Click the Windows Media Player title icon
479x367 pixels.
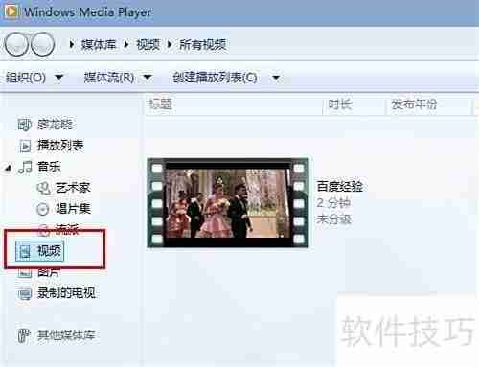(11, 11)
